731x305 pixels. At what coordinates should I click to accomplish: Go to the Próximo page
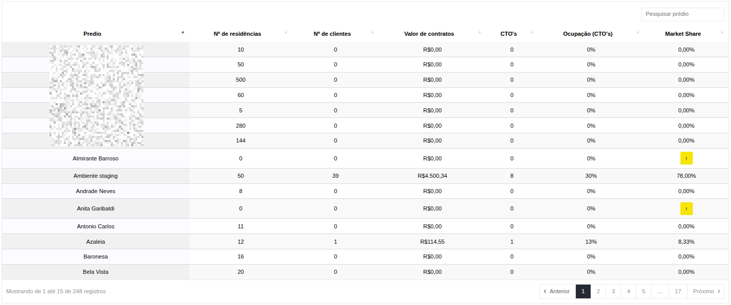[705, 291]
